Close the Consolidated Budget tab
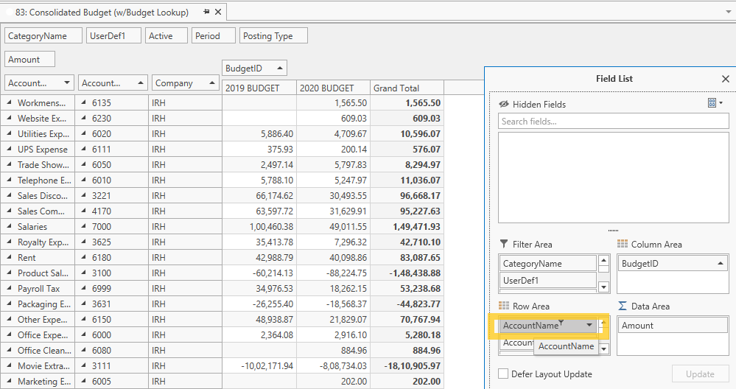 pyautogui.click(x=218, y=12)
